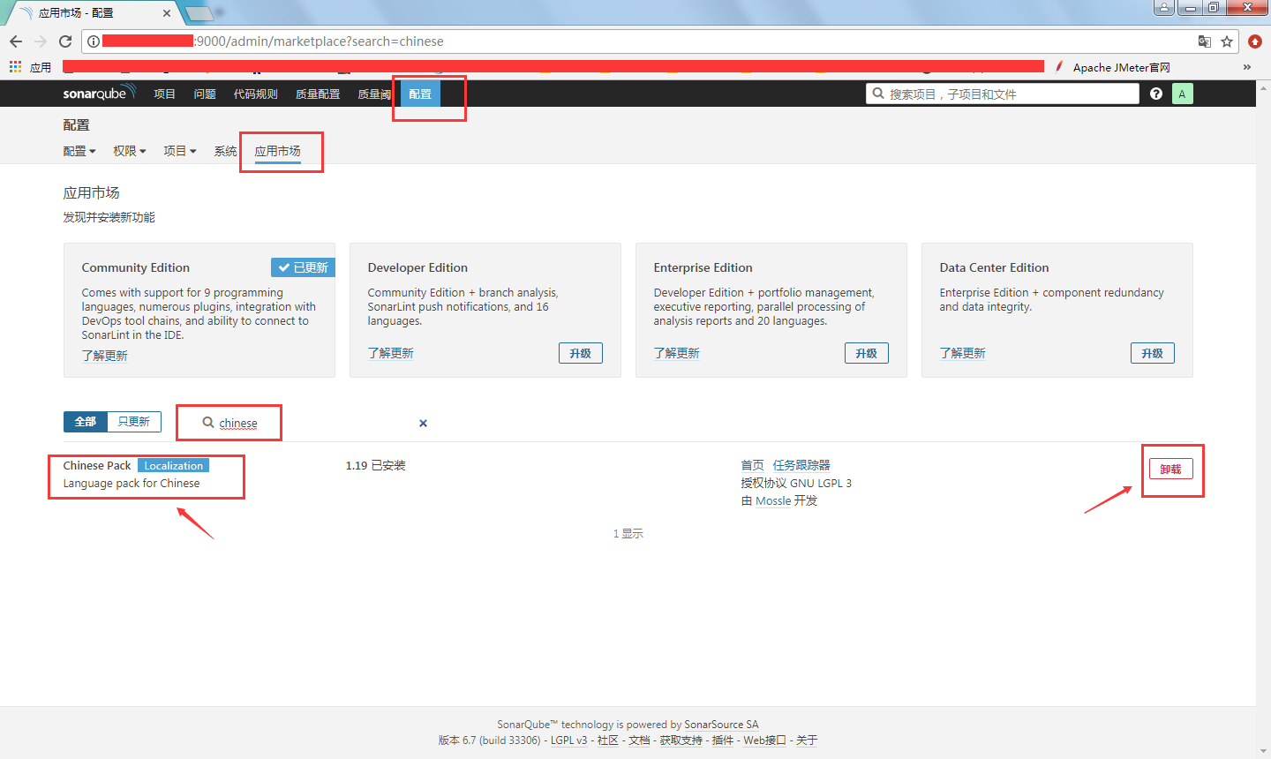
Task: Open the 系统 admin tab
Action: 225,151
